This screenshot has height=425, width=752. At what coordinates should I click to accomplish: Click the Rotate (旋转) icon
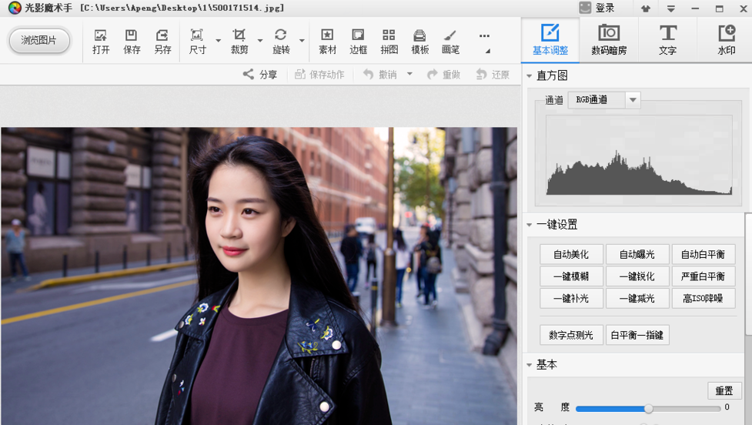[x=281, y=41]
